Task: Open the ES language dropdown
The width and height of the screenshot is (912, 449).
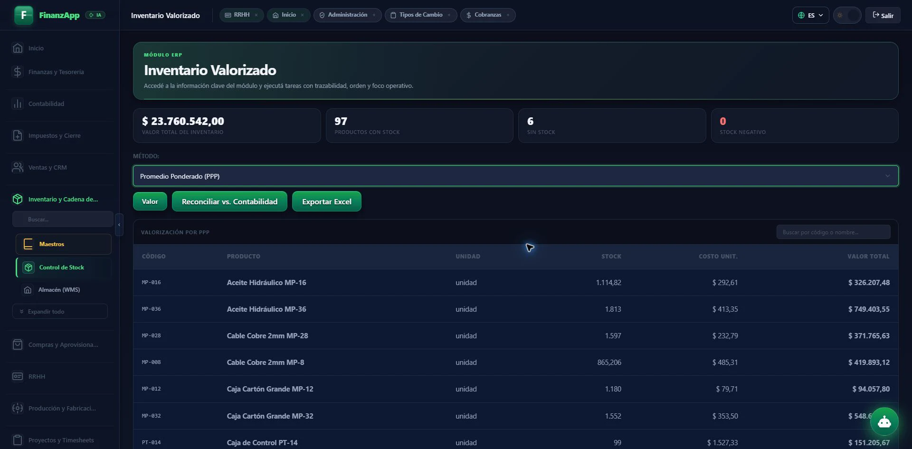Action: [810, 15]
